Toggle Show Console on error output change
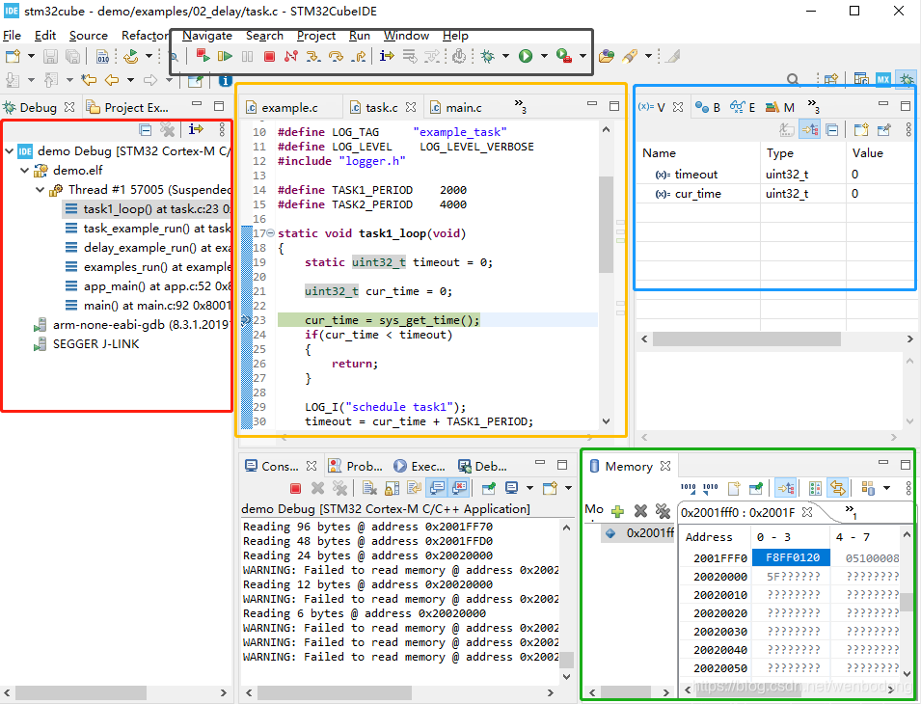 pyautogui.click(x=459, y=488)
